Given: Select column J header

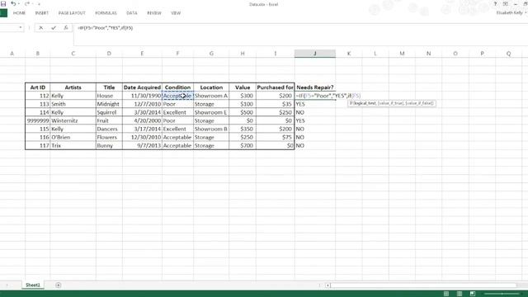Looking at the screenshot, I should tap(315, 54).
